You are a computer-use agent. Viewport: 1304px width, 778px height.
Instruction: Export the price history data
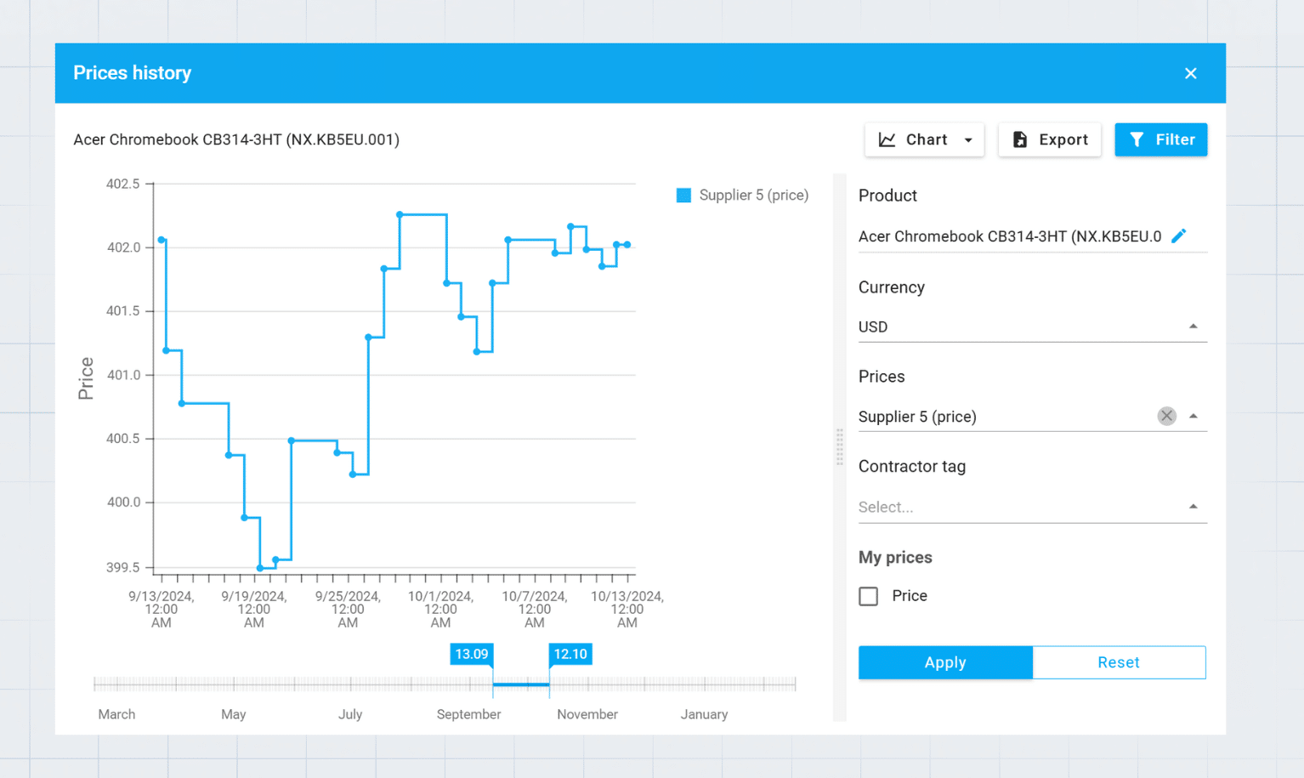[x=1049, y=139]
